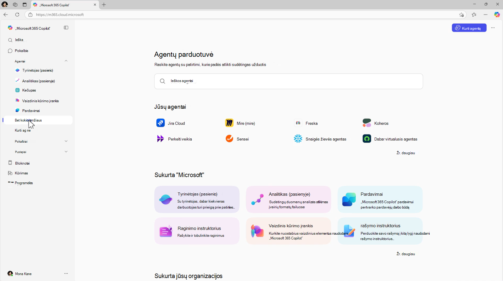Select the Microsoft 365 Copilot browser tab

(65, 5)
